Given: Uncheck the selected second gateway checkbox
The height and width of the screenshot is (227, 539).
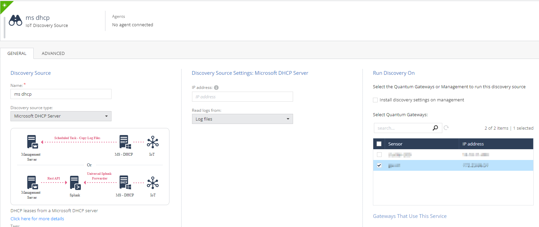Looking at the screenshot, I should click(379, 165).
